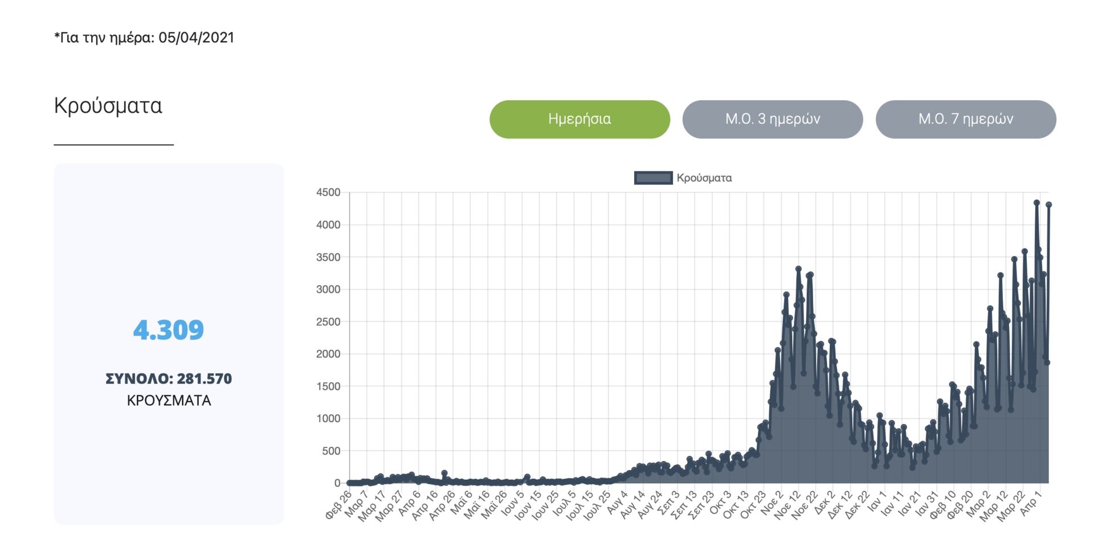
Task: Click the date note 05/04/2021
Action: [144, 38]
